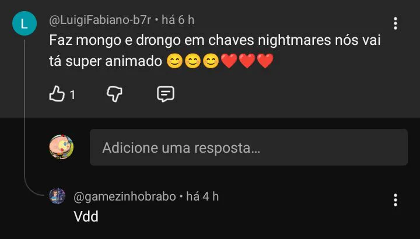Open replies via the speech bubble icon
Image resolution: width=420 pixels, height=239 pixels.
pyautogui.click(x=166, y=94)
